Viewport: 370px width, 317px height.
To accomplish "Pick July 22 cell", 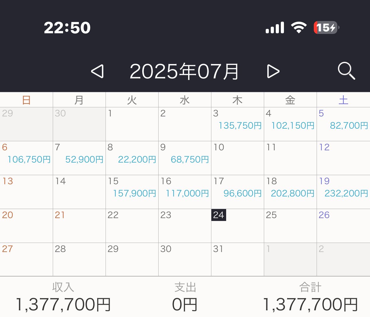I will pos(132,226).
